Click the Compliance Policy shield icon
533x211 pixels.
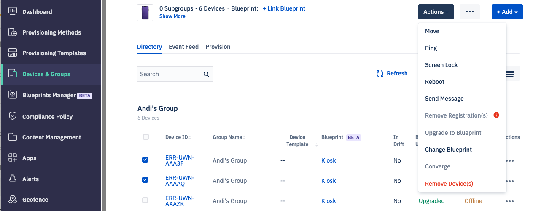click(x=13, y=116)
